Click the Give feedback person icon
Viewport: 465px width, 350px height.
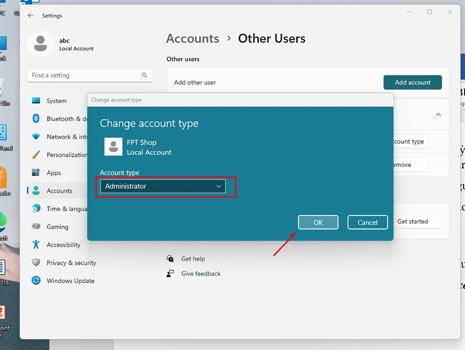pos(170,273)
